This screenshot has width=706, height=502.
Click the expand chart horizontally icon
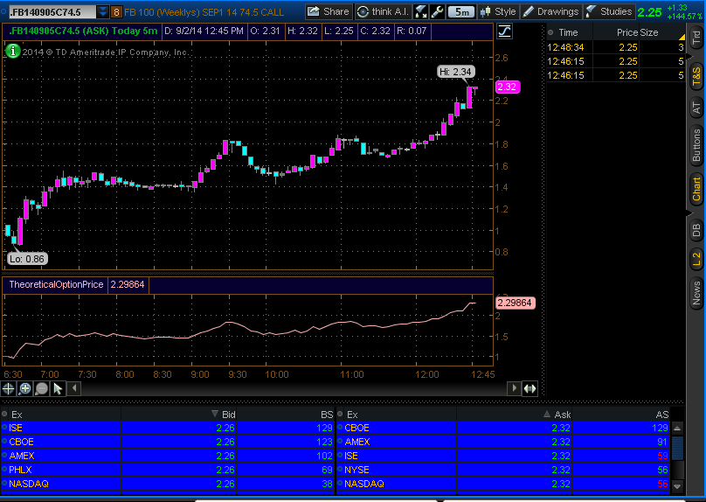[x=529, y=388]
